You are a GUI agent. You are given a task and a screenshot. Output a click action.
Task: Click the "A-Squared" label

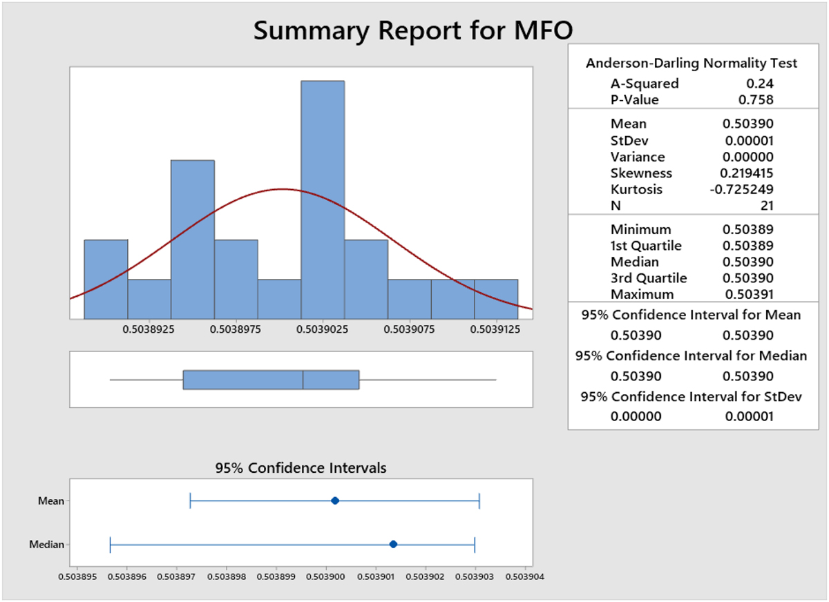click(645, 84)
